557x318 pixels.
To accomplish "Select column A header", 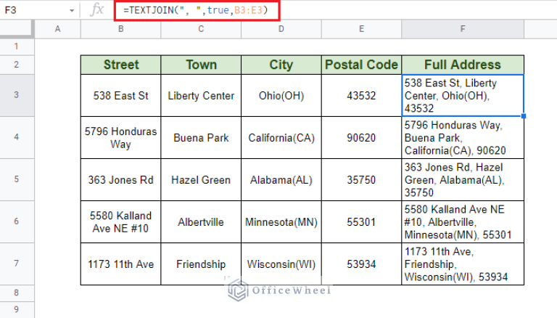I will click(x=57, y=29).
